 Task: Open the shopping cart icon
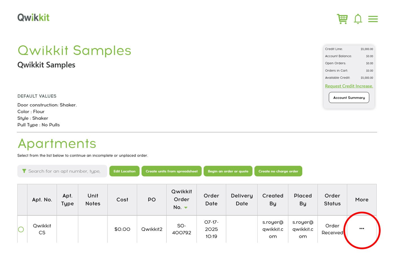point(342,19)
